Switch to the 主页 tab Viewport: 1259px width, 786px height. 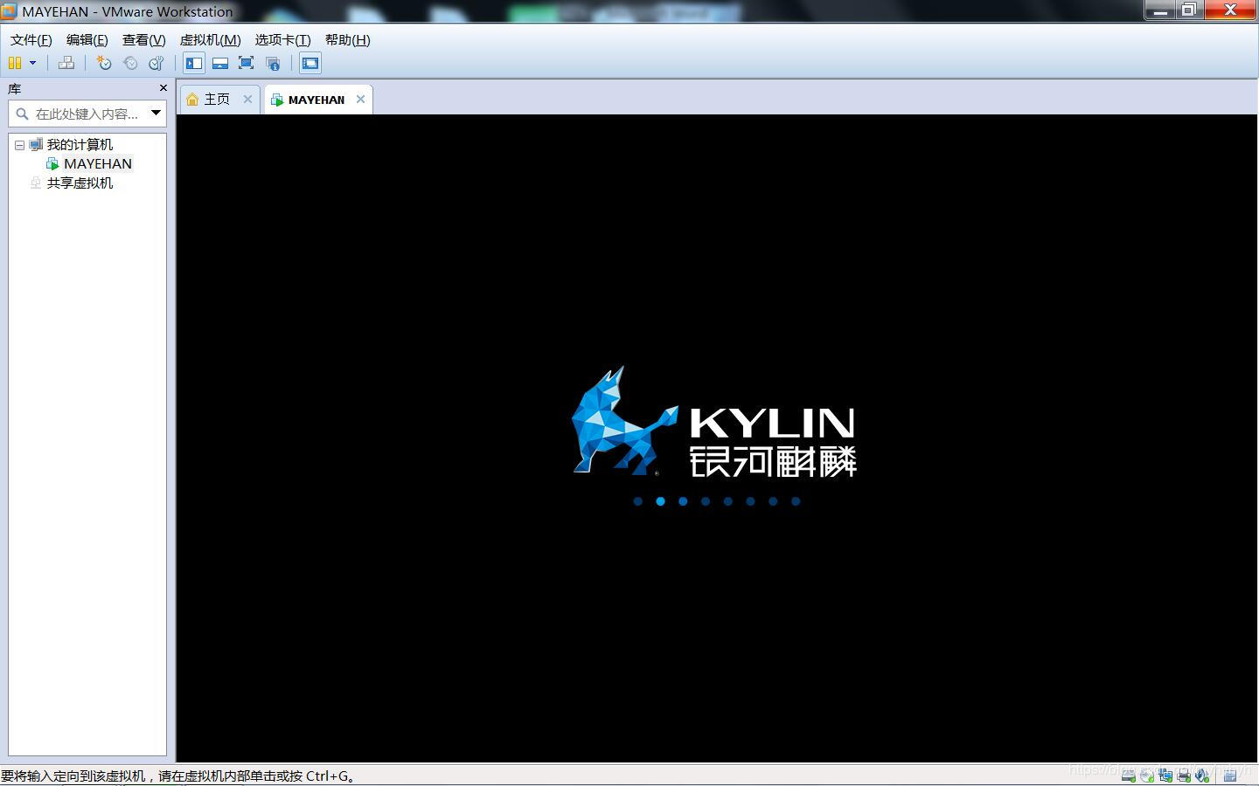(x=216, y=99)
